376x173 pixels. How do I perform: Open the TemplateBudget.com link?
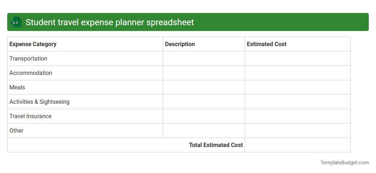(344, 163)
